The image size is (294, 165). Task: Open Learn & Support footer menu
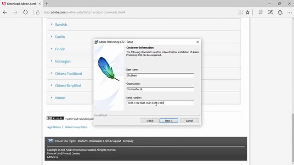pyautogui.click(x=112, y=141)
